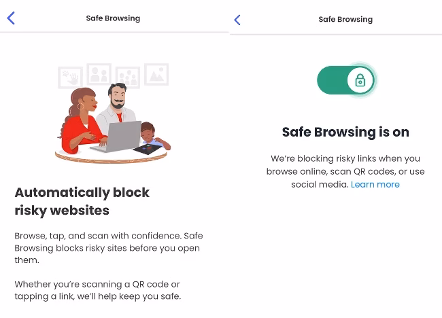Tap the back arrow on the right screen
Image resolution: width=442 pixels, height=318 pixels.
tap(237, 20)
